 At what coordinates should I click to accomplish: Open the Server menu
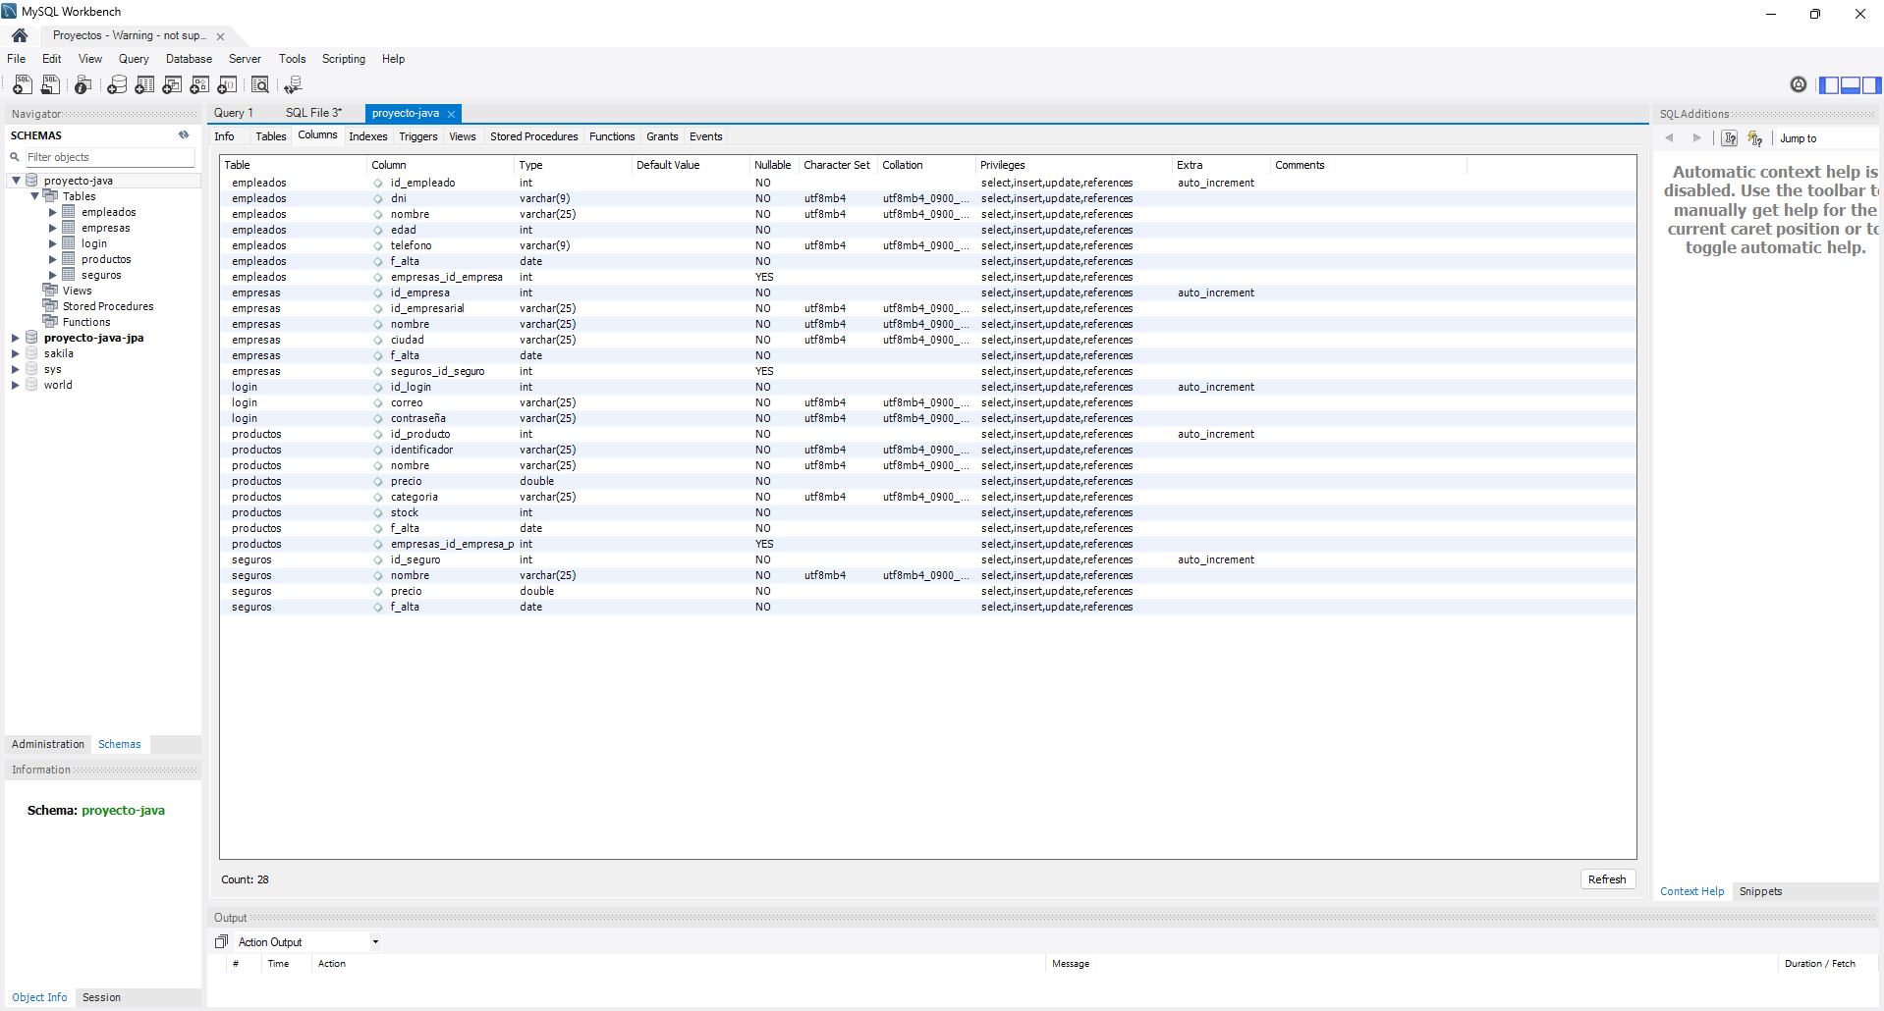245,59
